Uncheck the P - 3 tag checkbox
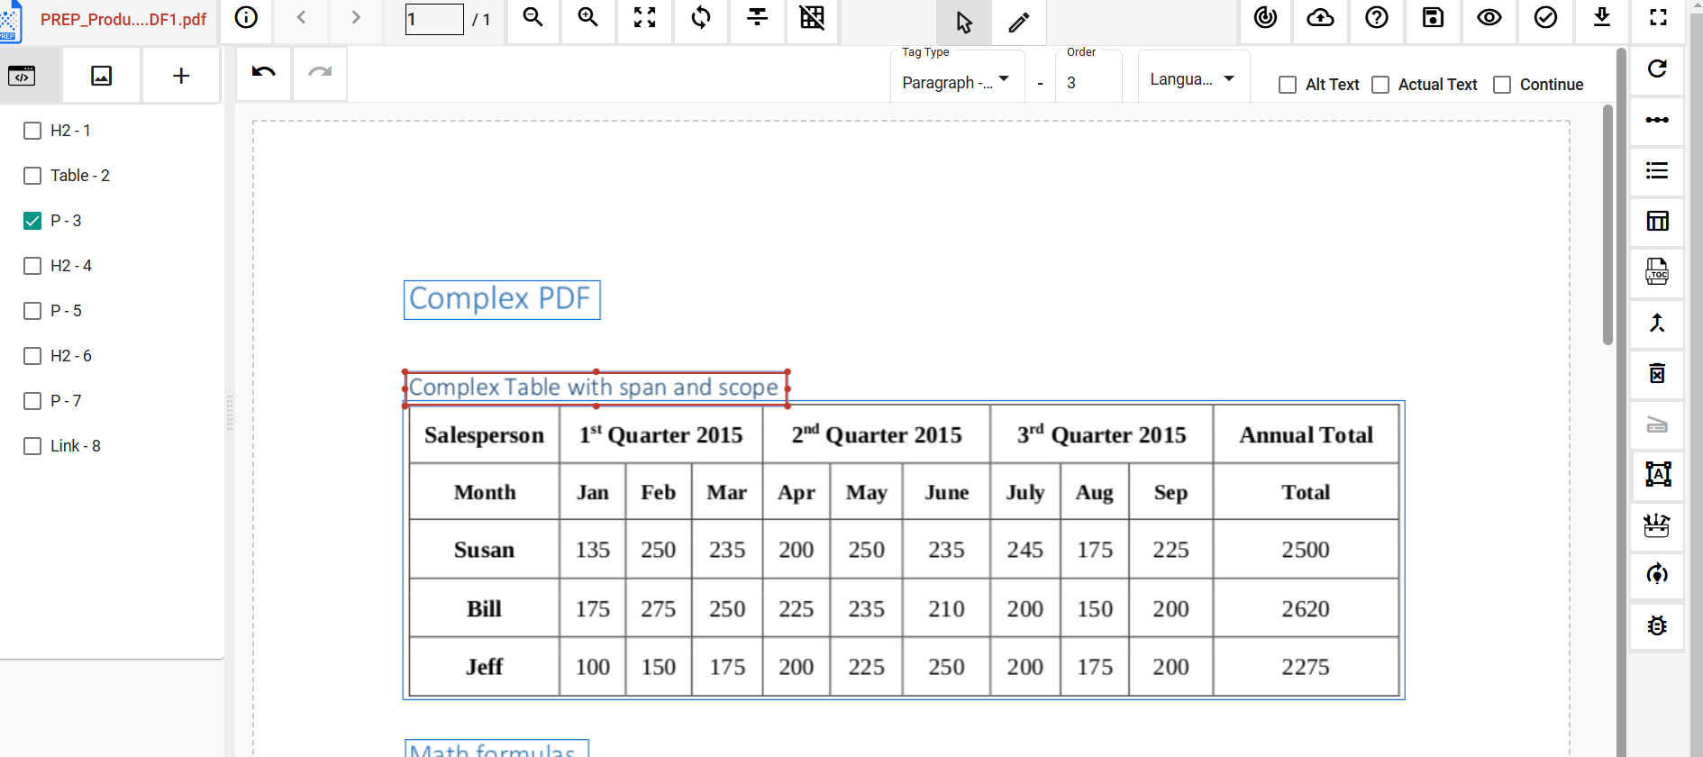 point(32,221)
